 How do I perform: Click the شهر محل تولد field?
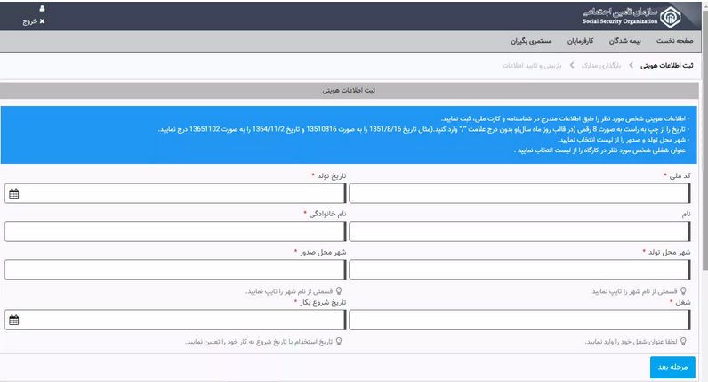point(519,270)
